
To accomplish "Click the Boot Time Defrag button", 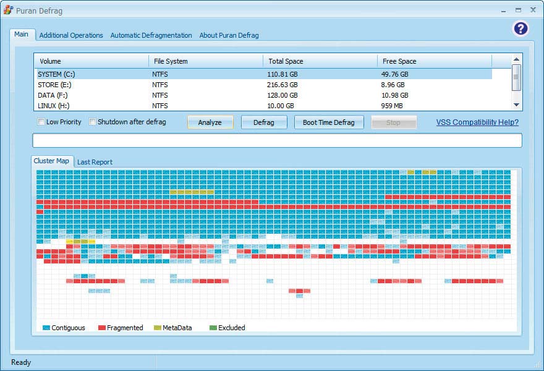I will pos(328,122).
